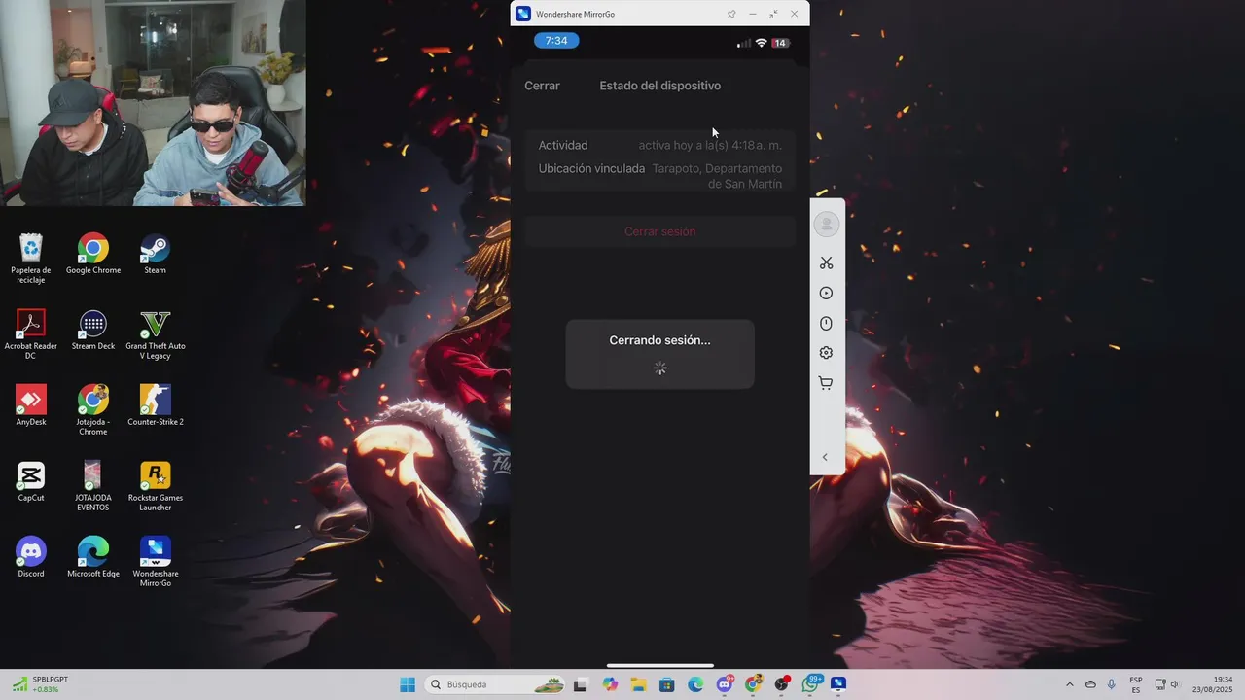The image size is (1245, 700).
Task: Tap Cerrar in the phone screen
Action: coord(542,86)
